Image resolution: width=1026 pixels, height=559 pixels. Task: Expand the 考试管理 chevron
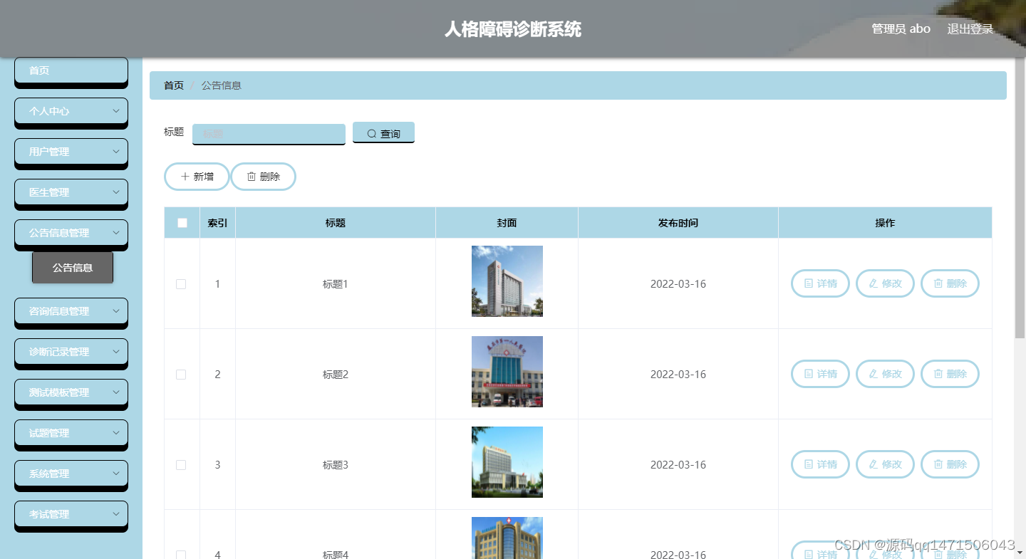tap(115, 514)
